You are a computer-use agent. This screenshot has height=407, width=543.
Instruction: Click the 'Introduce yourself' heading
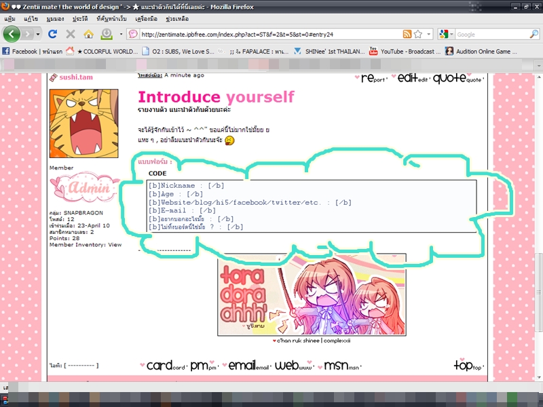pyautogui.click(x=216, y=97)
